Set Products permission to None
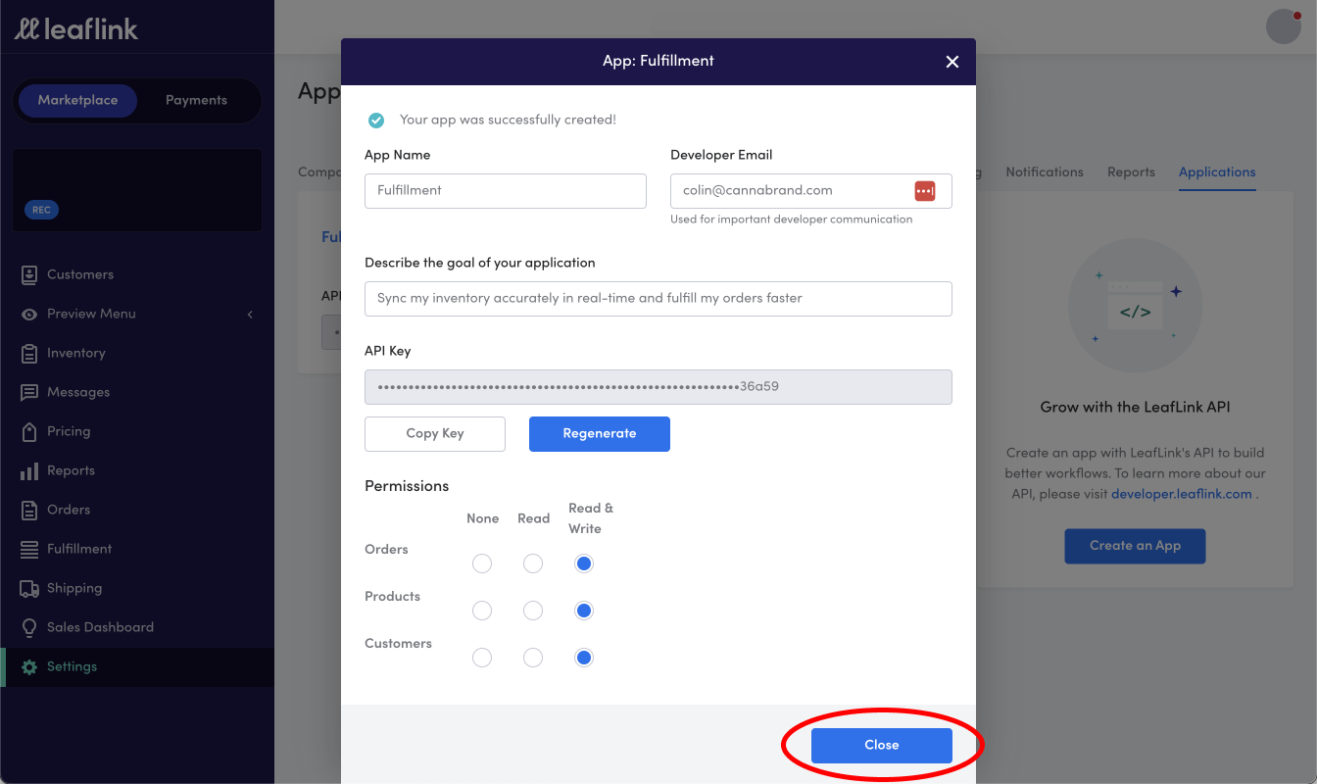The image size is (1317, 784). pyautogui.click(x=482, y=611)
